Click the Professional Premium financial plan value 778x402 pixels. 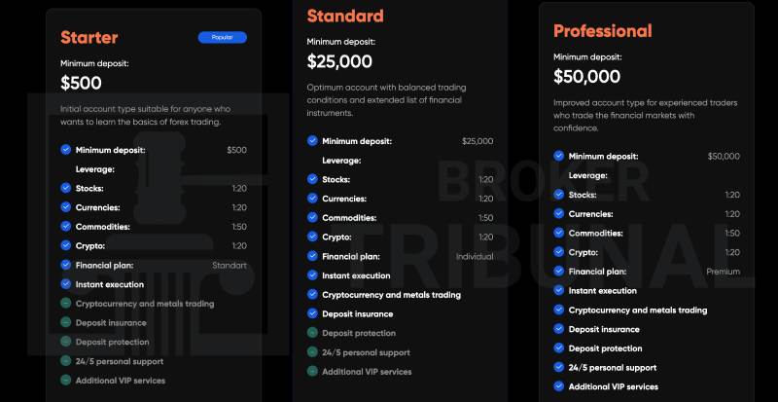click(x=723, y=272)
